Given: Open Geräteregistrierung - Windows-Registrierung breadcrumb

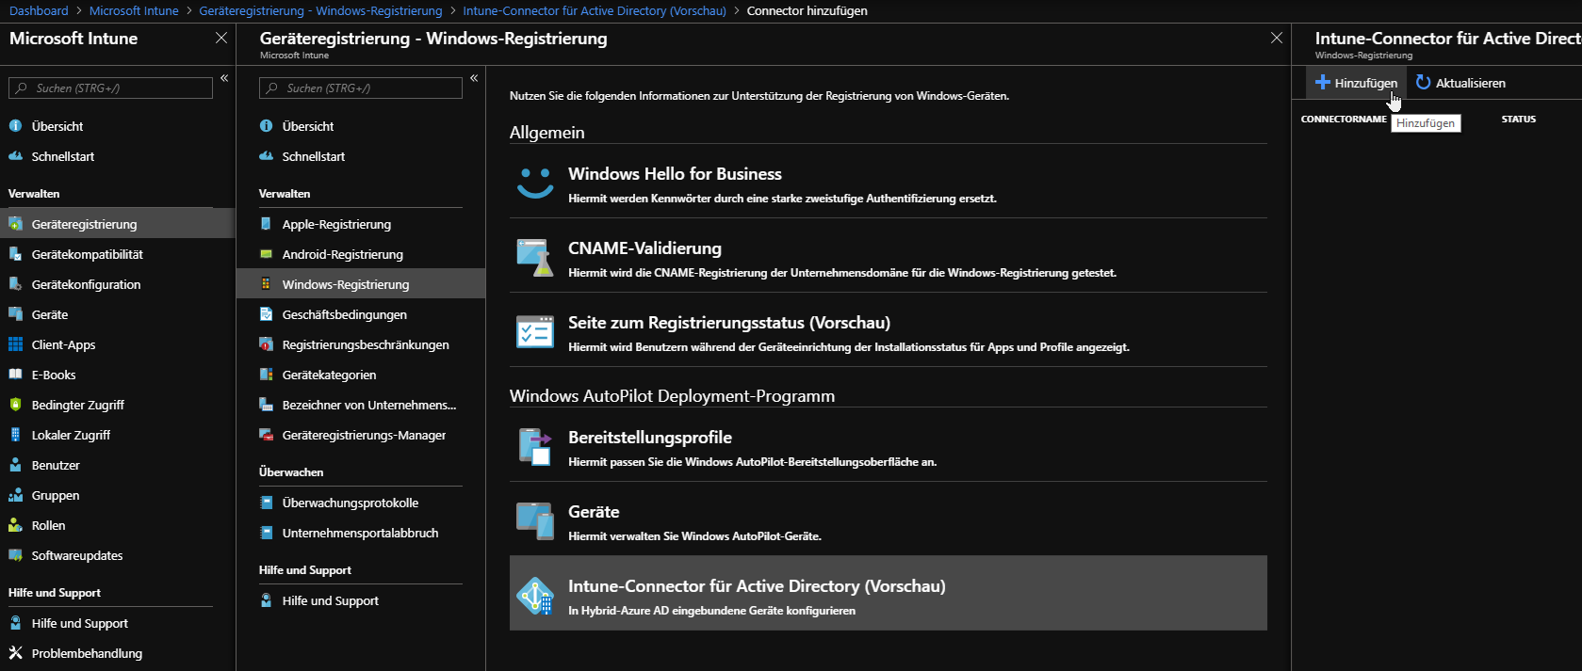Looking at the screenshot, I should pyautogui.click(x=320, y=10).
